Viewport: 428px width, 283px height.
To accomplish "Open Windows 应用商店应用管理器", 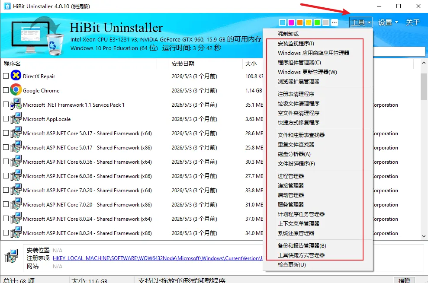I will (313, 53).
